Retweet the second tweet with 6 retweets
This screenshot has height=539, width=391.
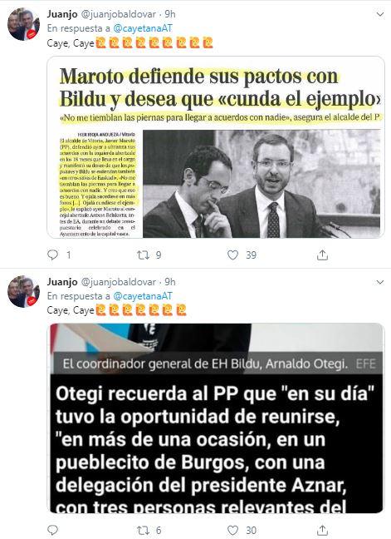(x=143, y=530)
